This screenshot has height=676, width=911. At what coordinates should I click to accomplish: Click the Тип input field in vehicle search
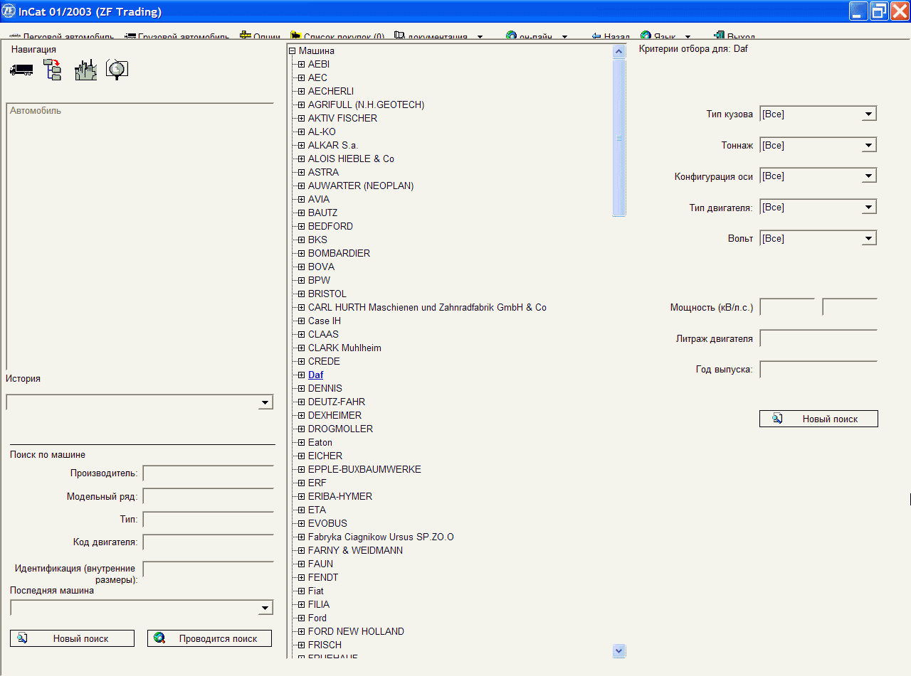[209, 520]
